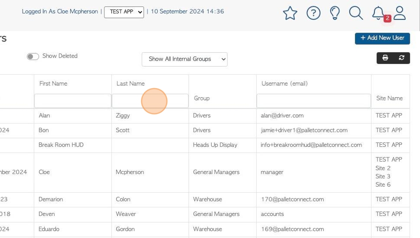
Task: Print the user list with printer icon
Action: (385, 58)
